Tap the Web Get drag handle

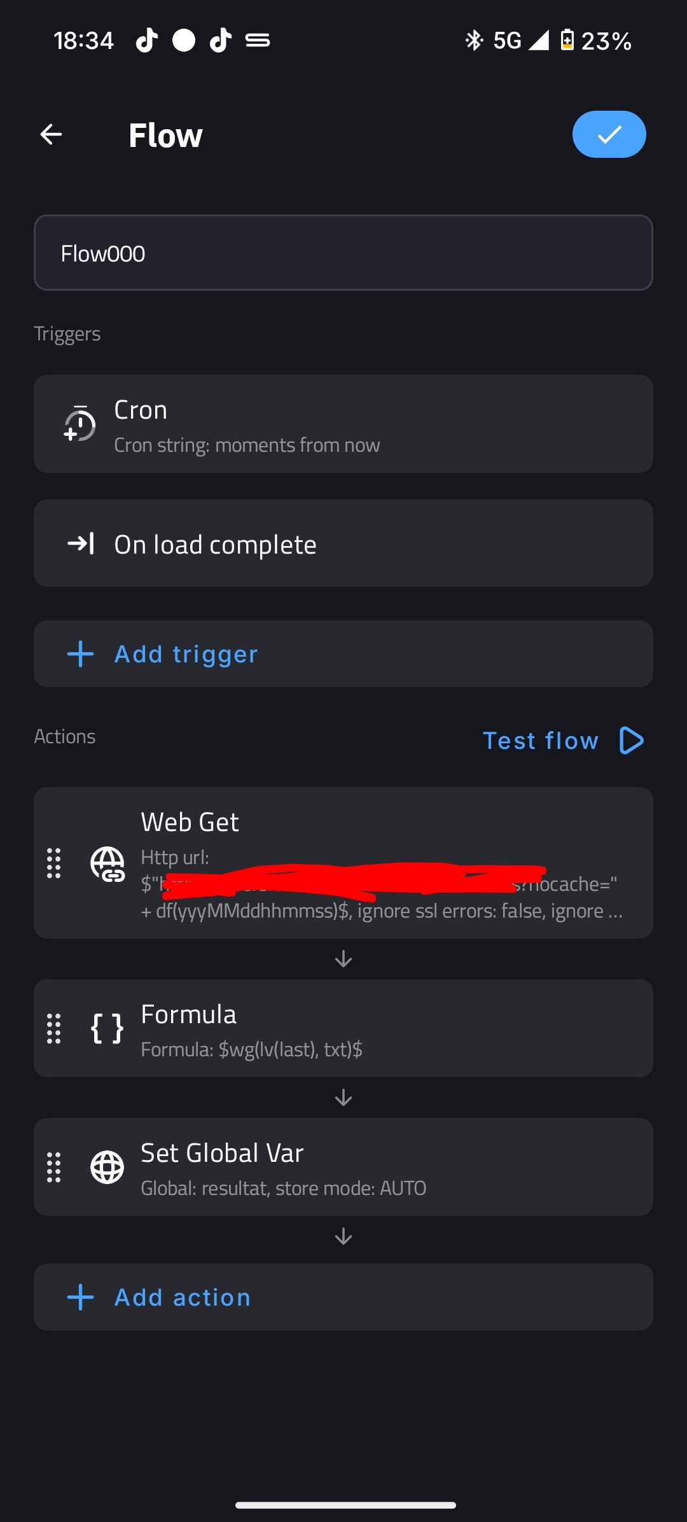point(54,863)
